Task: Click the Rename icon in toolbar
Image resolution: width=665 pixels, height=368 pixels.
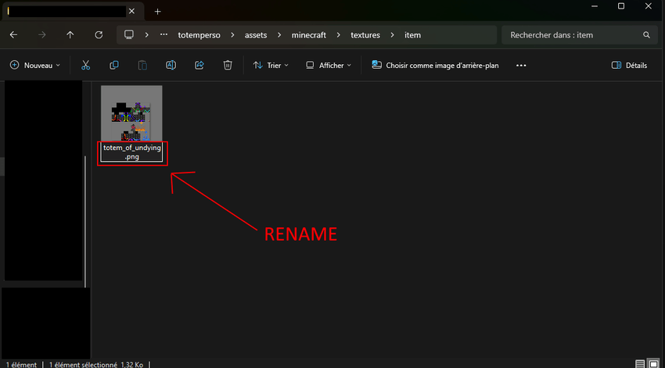Action: point(171,66)
